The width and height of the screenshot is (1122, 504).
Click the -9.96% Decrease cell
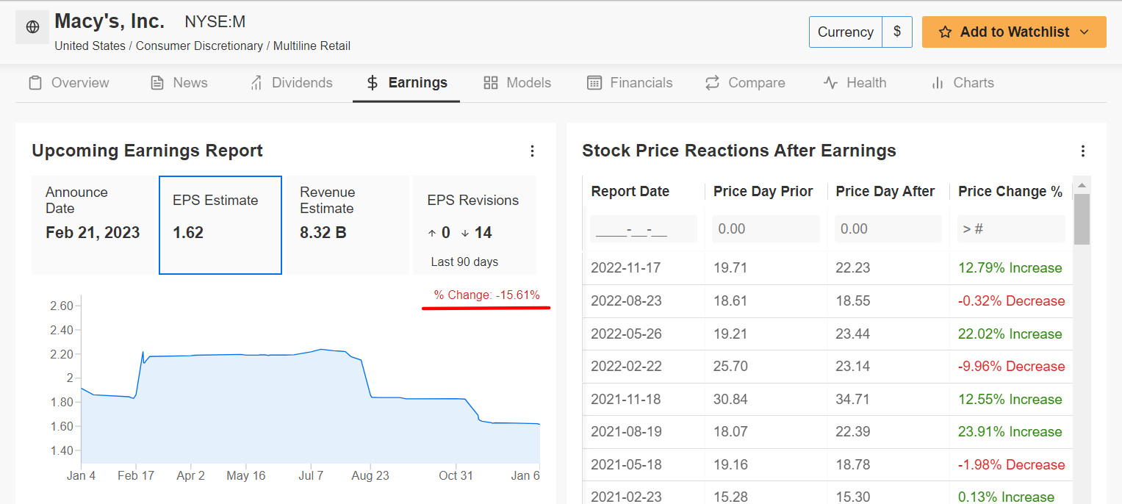click(1011, 367)
